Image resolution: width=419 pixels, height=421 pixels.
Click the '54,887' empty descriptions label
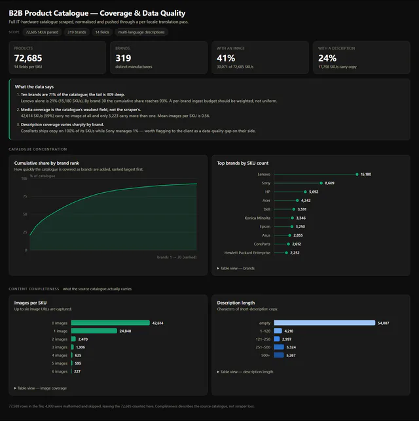384,323
